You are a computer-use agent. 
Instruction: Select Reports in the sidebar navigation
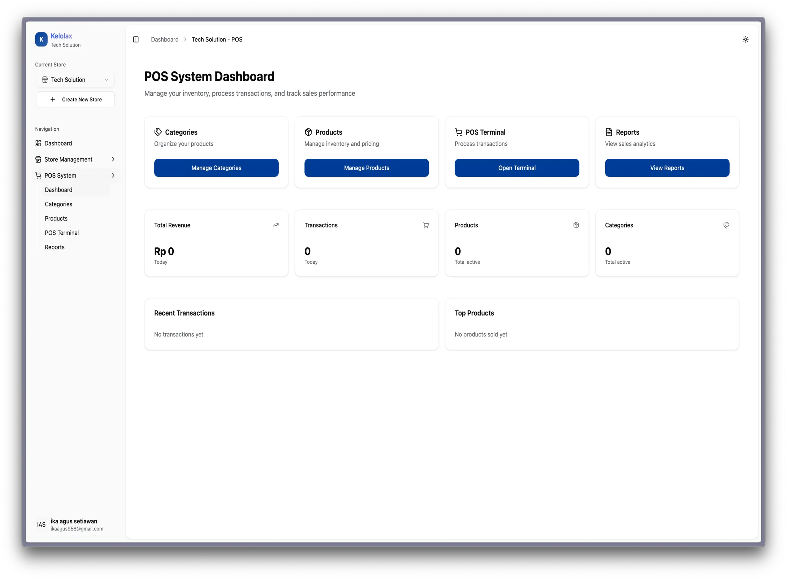pyautogui.click(x=54, y=247)
